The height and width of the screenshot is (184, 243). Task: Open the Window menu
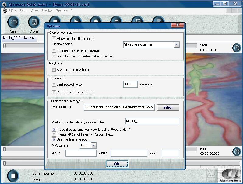point(47,11)
